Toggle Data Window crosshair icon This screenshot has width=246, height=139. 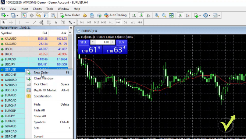coord(32,15)
